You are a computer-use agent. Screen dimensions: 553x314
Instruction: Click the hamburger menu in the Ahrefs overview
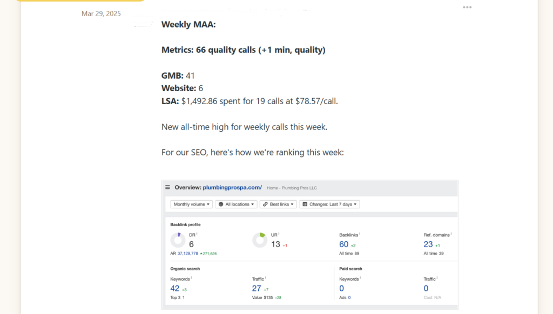click(x=167, y=187)
